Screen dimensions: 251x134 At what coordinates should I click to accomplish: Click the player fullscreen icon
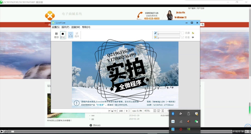pos(246,131)
